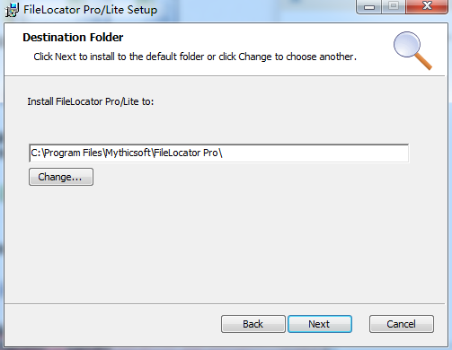Click the "Install FileLocator Pro/Lite to:" label
Screen dimensions: 452x350
(x=91, y=101)
